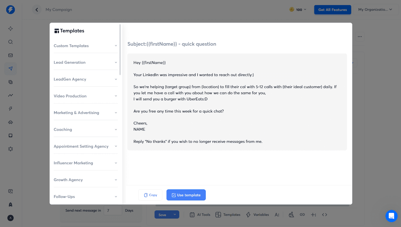Viewport: 401px width, 227px height.
Task: Expand the Coaching templates section
Action: [x=85, y=130]
